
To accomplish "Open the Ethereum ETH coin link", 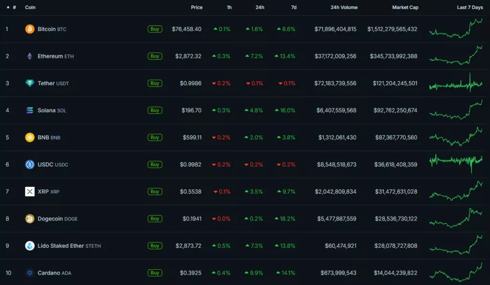I will [x=56, y=56].
